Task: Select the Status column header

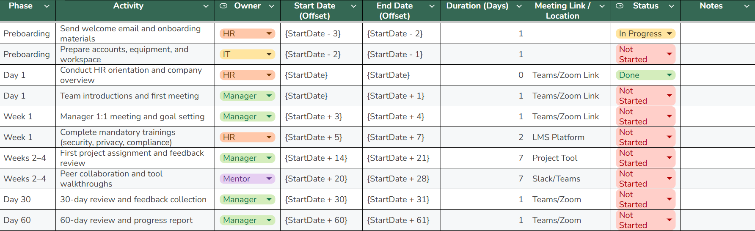Action: [x=645, y=6]
